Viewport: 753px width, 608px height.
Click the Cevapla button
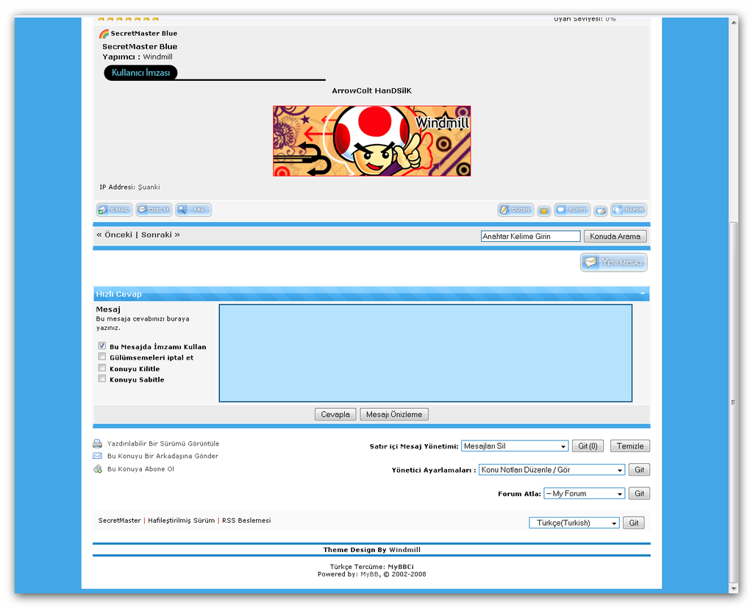coord(335,415)
